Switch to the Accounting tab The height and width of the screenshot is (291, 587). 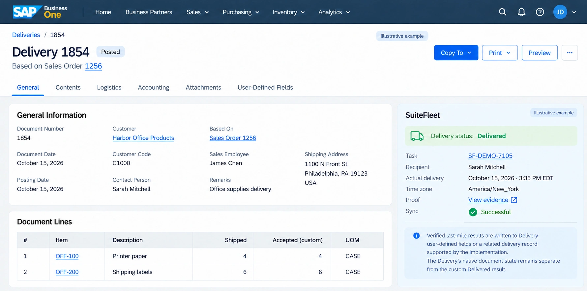tap(154, 87)
